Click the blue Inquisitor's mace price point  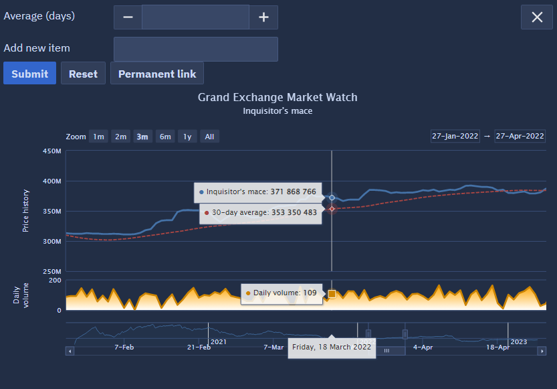pyautogui.click(x=332, y=198)
